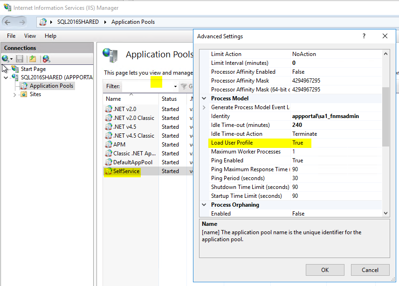The height and width of the screenshot is (286, 399).
Task: Expand the Sites tree node
Action: tap(14, 95)
